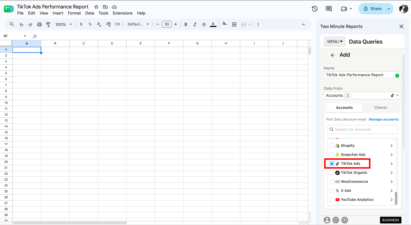Open more toolbar options
Image resolution: width=411 pixels, height=225 pixels.
pos(258,24)
